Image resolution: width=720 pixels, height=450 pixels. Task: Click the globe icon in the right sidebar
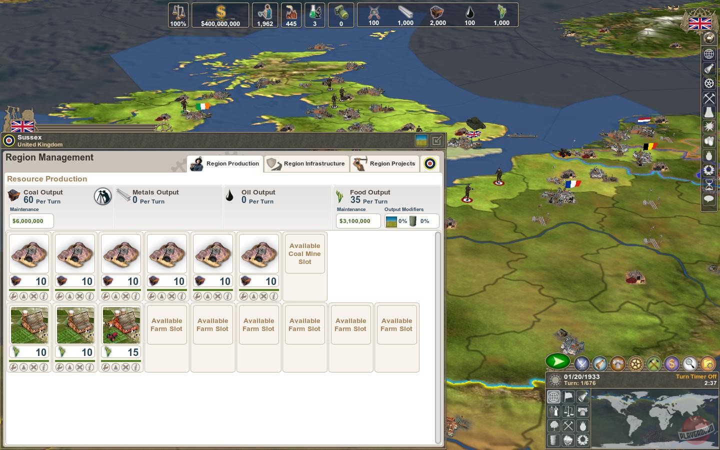click(709, 54)
